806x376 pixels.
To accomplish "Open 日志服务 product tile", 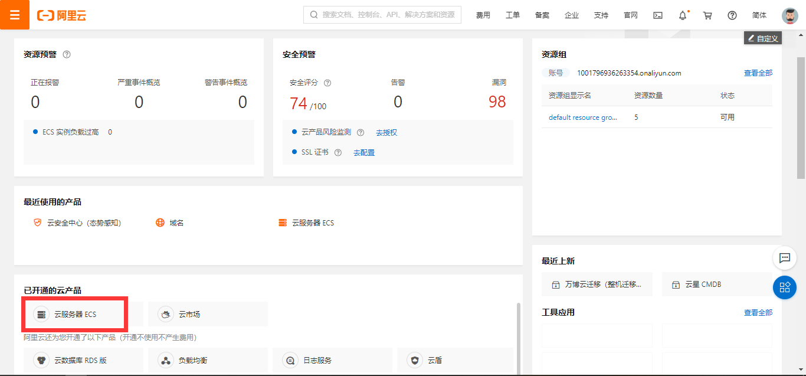I will (332, 360).
